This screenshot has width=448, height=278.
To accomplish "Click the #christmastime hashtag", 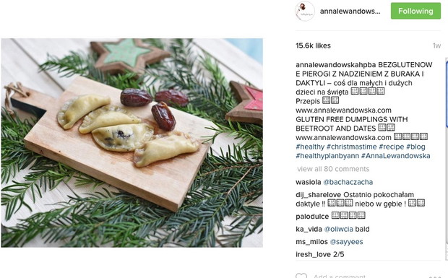I will tap(351, 147).
